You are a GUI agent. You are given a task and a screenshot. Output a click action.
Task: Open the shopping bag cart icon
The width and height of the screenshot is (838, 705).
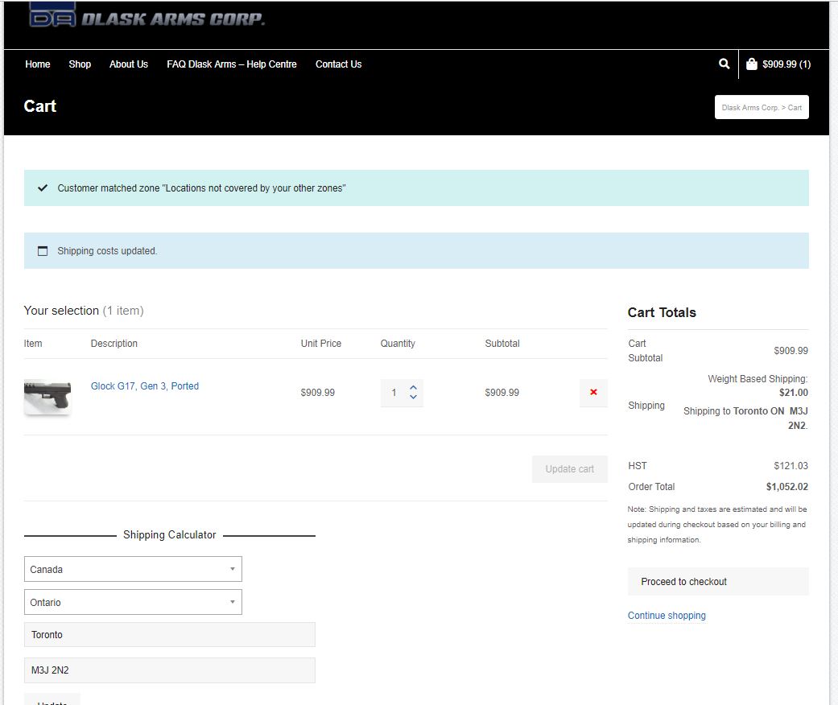(x=751, y=64)
